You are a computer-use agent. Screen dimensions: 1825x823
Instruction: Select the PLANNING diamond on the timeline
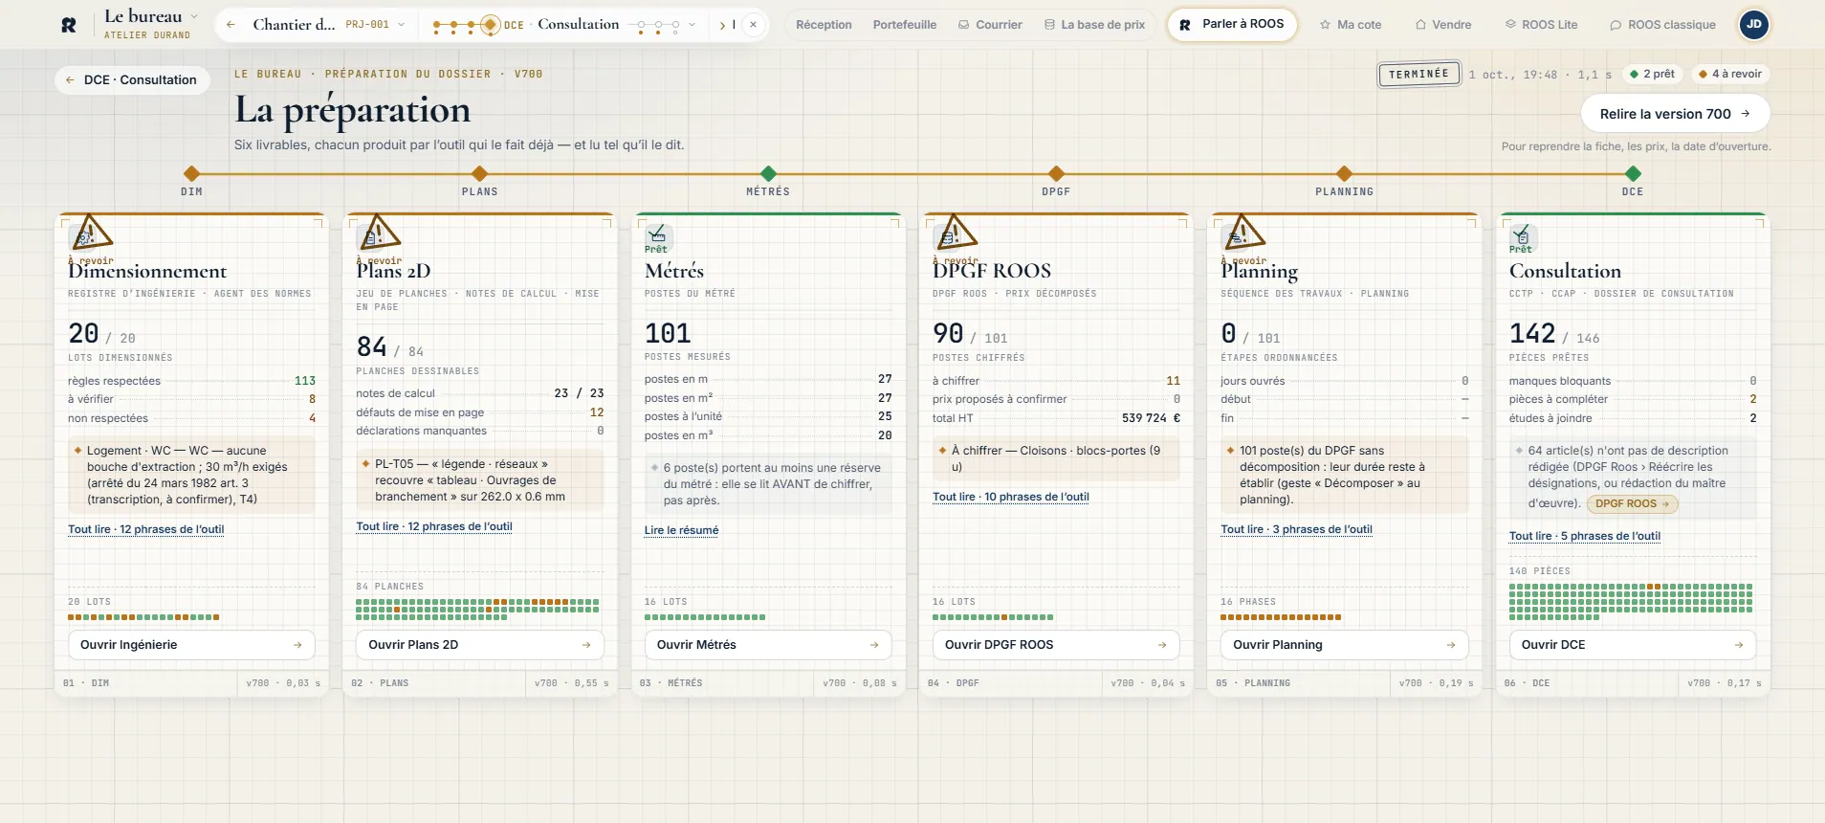pyautogui.click(x=1345, y=173)
